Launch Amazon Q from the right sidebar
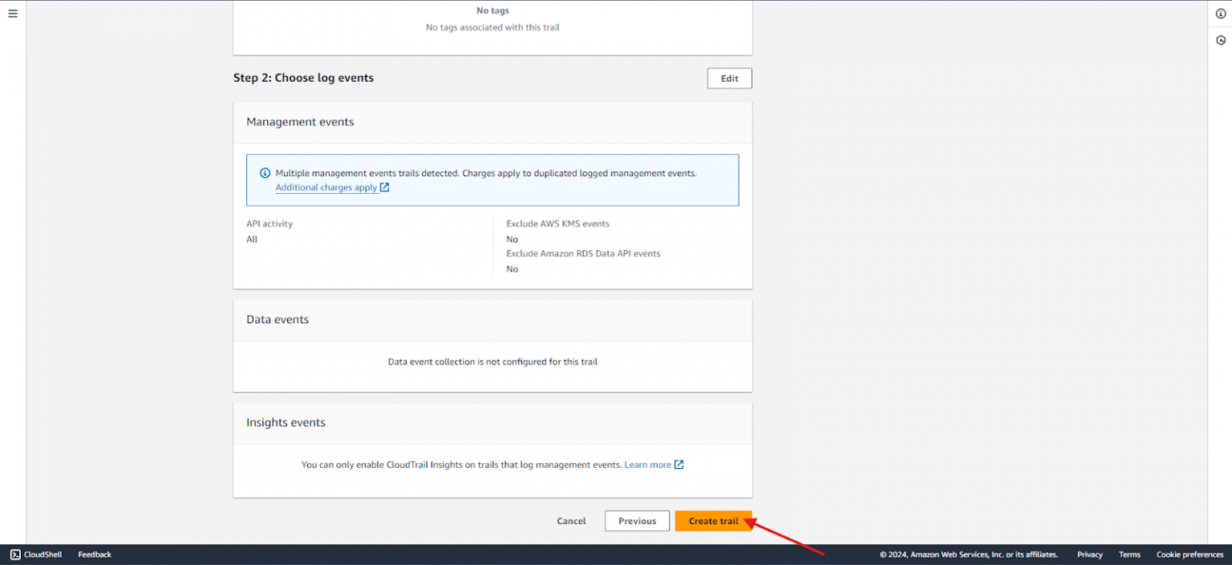This screenshot has width=1232, height=565. pyautogui.click(x=1220, y=38)
